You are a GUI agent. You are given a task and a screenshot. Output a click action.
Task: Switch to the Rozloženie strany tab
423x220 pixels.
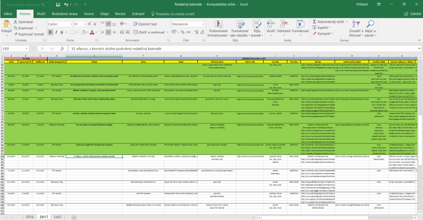click(x=65, y=14)
